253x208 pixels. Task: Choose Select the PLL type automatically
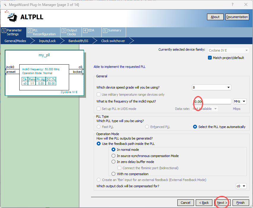(195, 127)
